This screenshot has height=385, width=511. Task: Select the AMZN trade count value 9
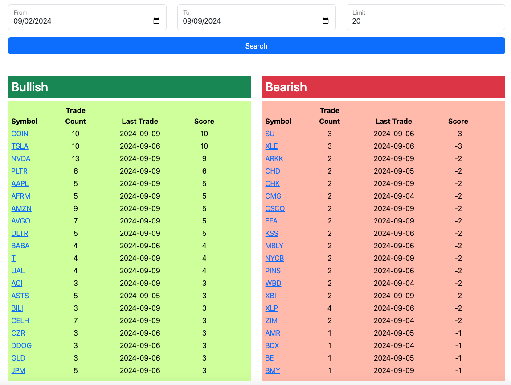click(x=76, y=208)
